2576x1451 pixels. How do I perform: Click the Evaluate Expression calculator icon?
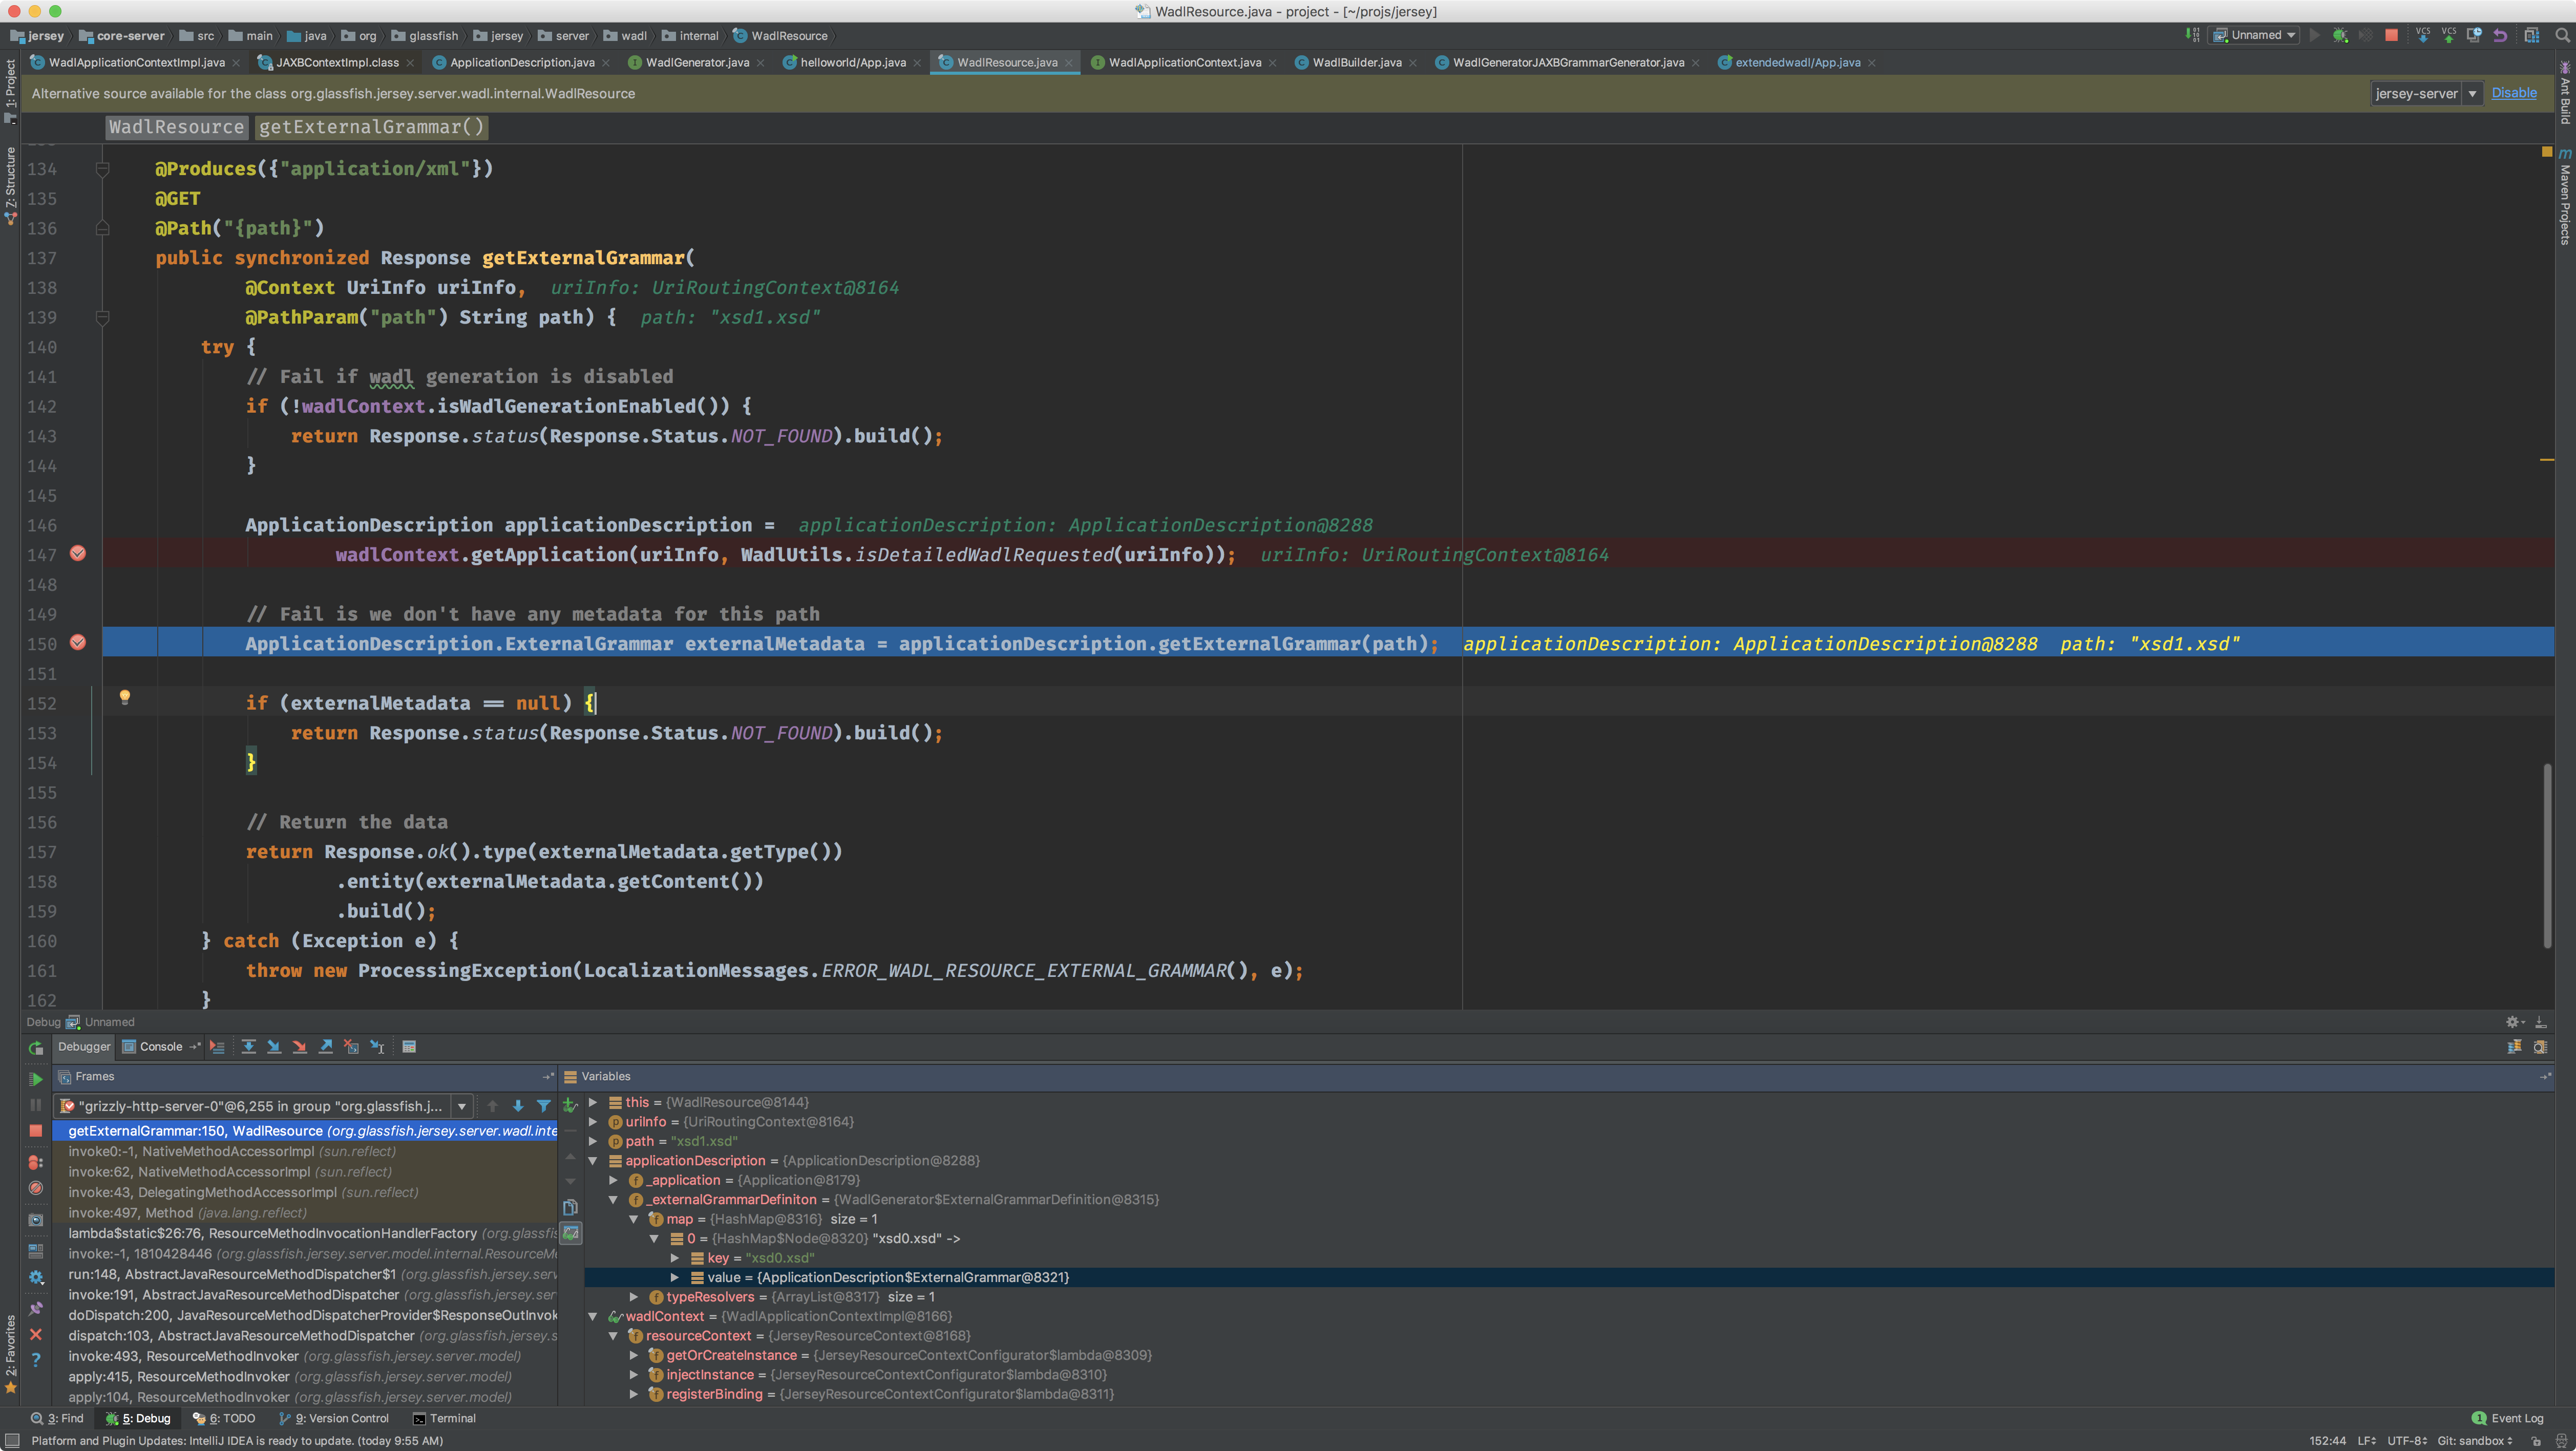click(409, 1046)
